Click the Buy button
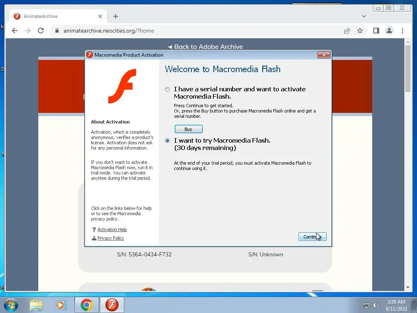The height and width of the screenshot is (313, 417). 189,129
